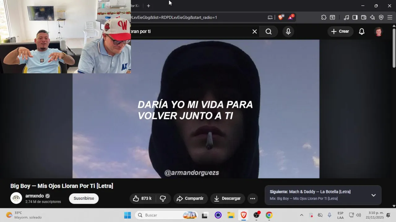Open the Extensions puzzle-piece menu
Image resolution: width=396 pixels, height=222 pixels.
pos(324,17)
